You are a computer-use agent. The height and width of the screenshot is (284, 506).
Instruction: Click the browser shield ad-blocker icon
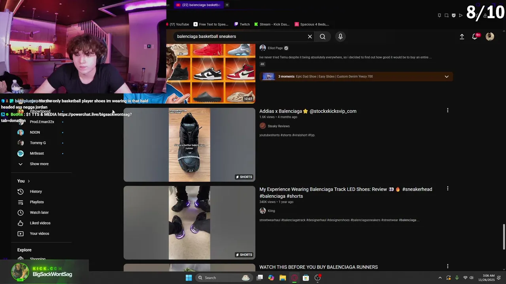(453, 15)
